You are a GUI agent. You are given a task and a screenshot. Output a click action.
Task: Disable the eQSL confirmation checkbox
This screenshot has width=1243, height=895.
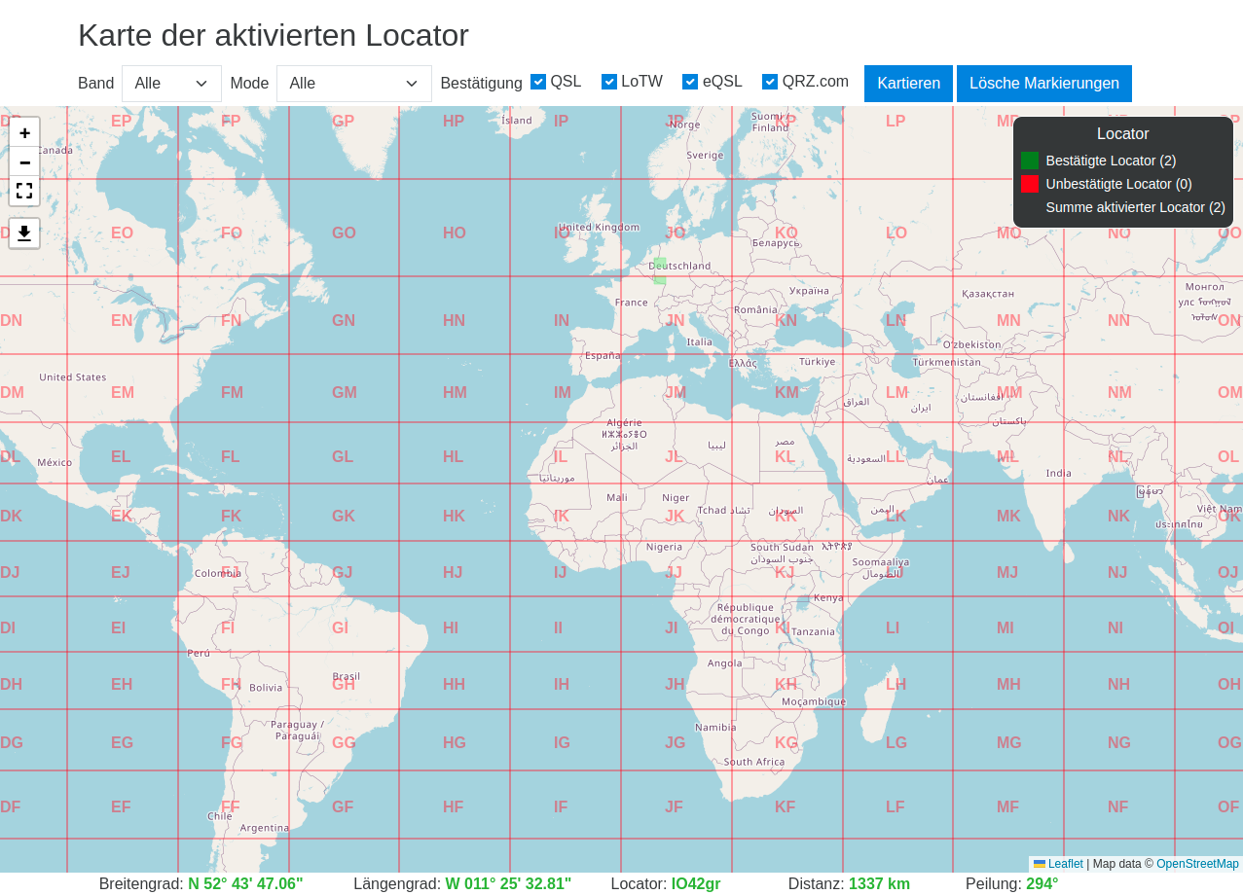coord(690,82)
